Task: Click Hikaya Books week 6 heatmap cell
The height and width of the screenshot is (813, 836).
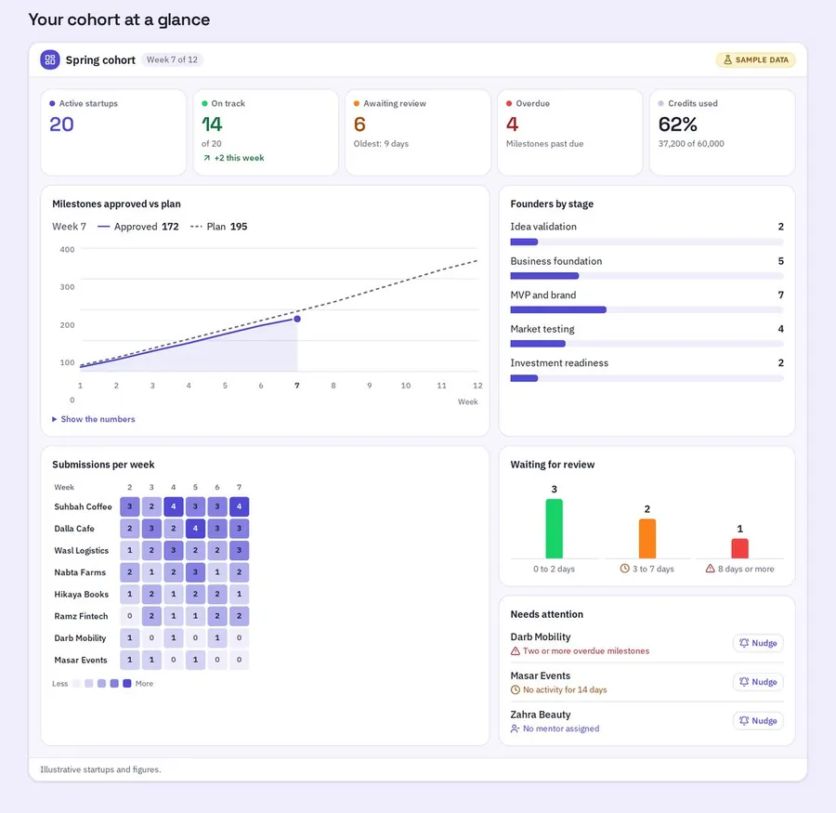Action: (217, 595)
